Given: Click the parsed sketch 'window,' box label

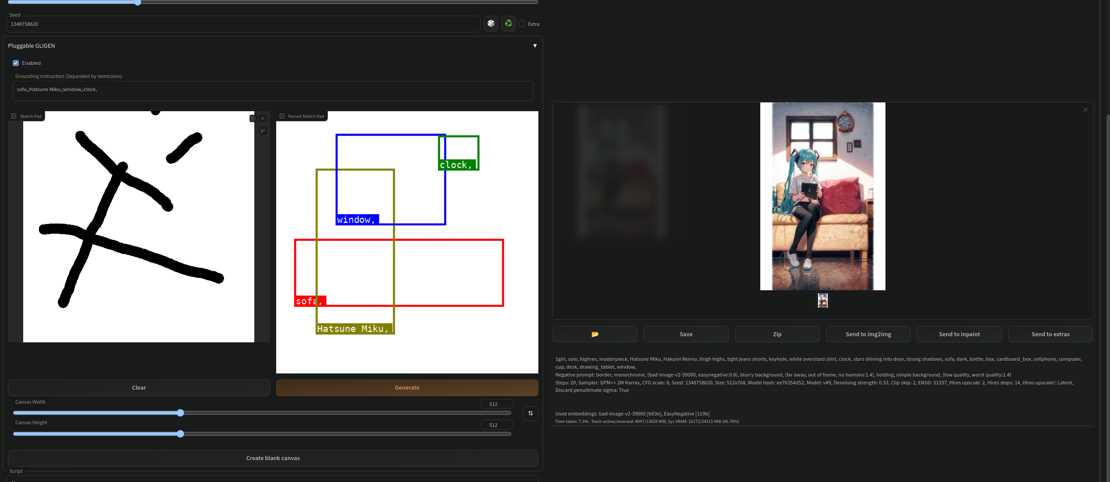Looking at the screenshot, I should coord(357,220).
